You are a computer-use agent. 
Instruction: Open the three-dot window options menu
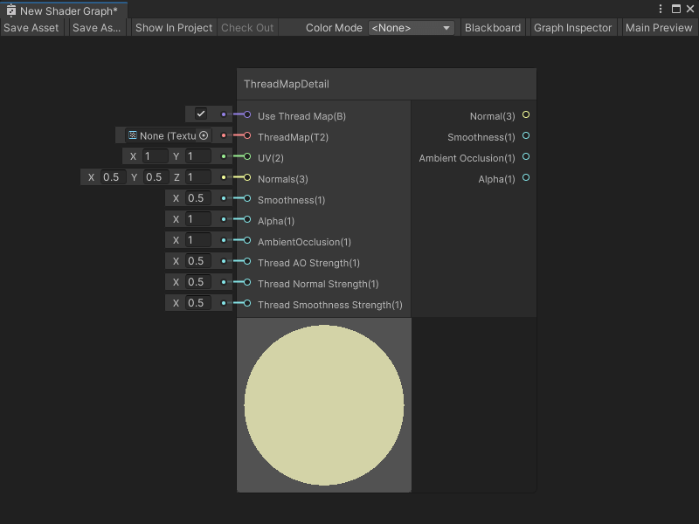(661, 8)
